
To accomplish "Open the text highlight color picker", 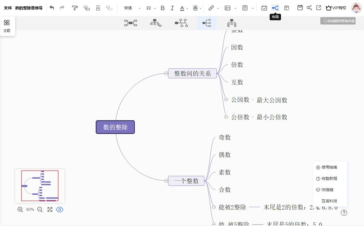I will pos(196,8).
